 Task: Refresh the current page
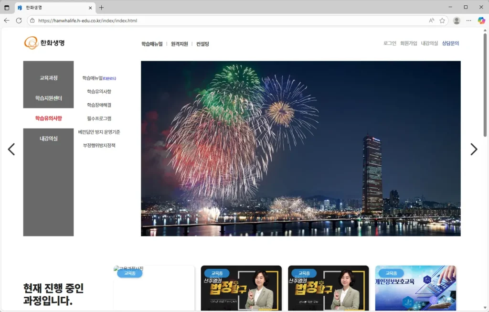click(x=19, y=21)
